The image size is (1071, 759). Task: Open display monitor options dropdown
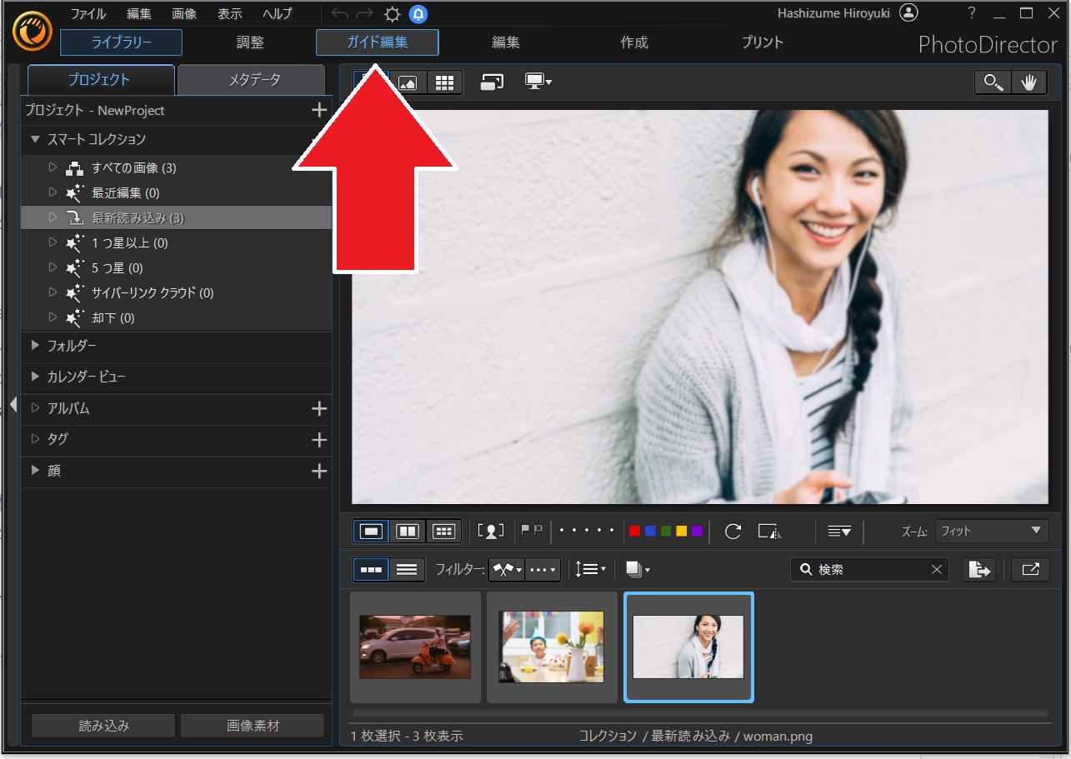(538, 82)
